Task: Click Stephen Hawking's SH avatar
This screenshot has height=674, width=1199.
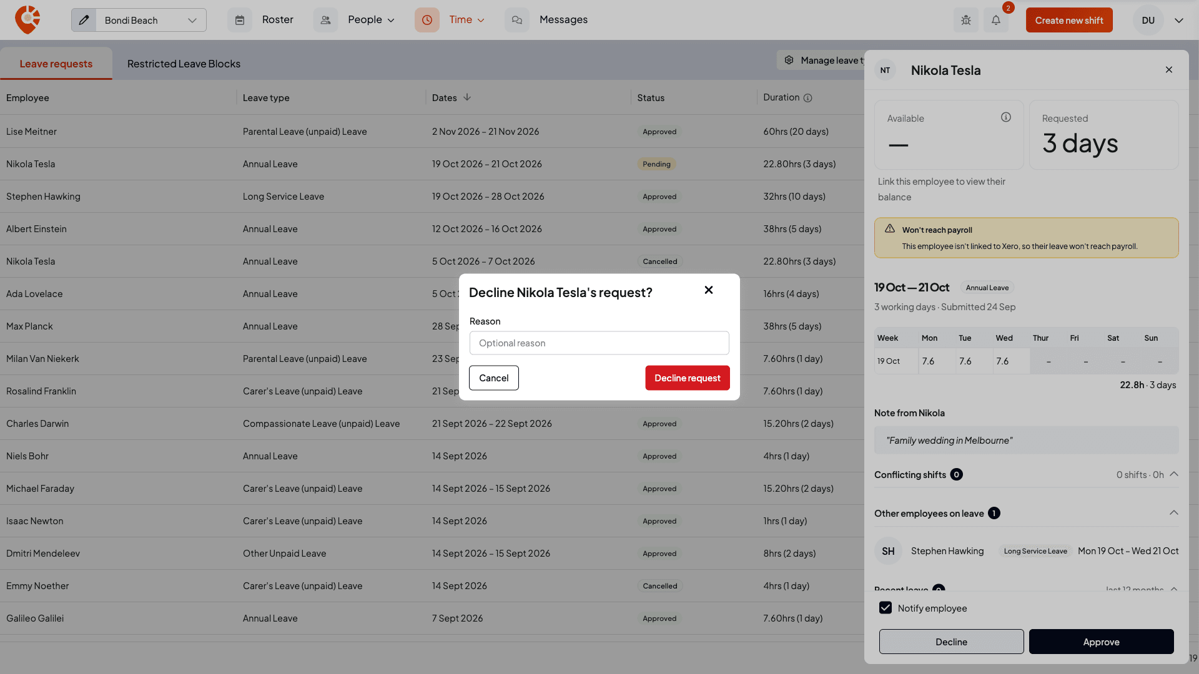Action: pyautogui.click(x=889, y=551)
